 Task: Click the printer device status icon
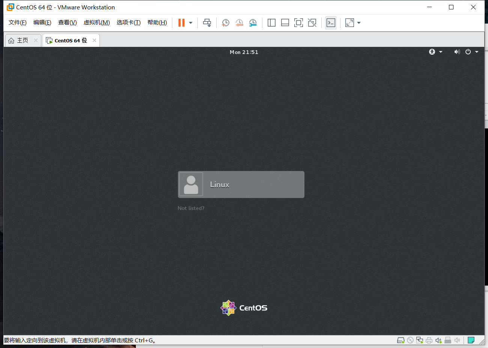click(x=429, y=340)
